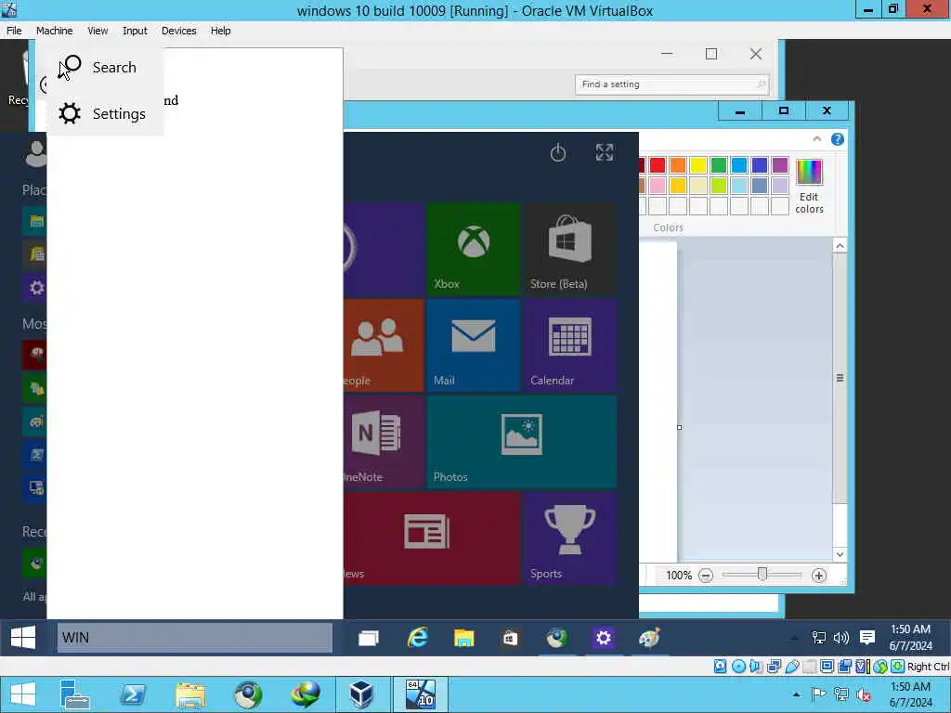Screen dimensions: 951x713
Task: Pick the pink color swatch in Paint
Action: pyautogui.click(x=658, y=186)
